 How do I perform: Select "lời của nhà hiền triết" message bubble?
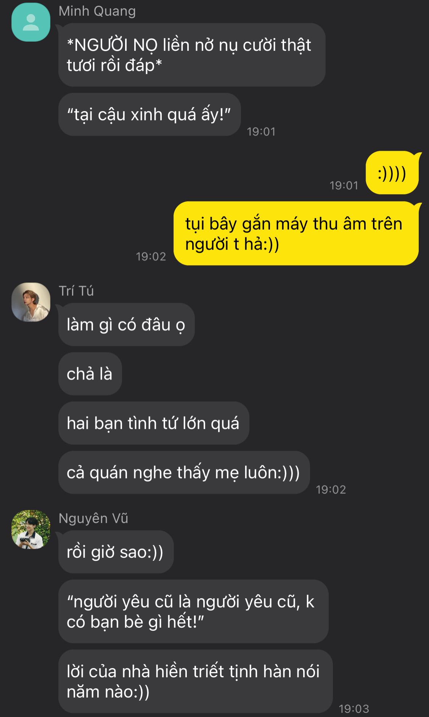pyautogui.click(x=196, y=681)
